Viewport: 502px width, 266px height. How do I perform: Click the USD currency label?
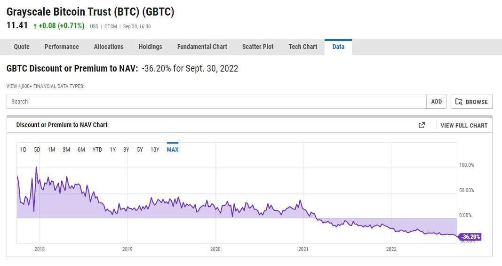[94, 26]
